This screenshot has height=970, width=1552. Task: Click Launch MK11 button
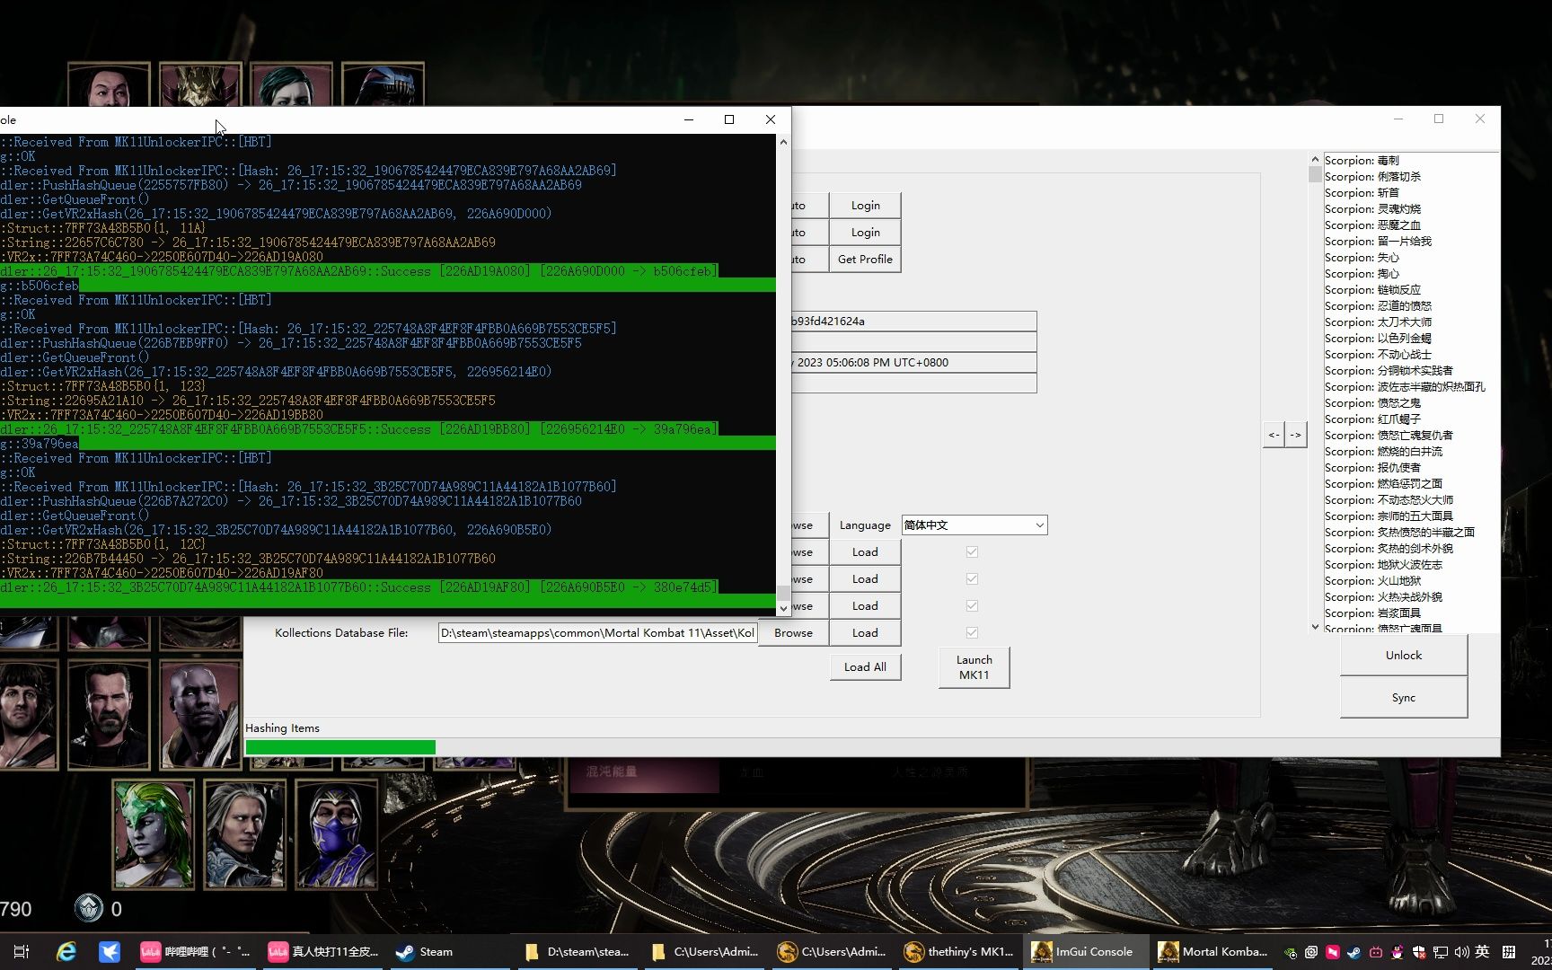974,667
